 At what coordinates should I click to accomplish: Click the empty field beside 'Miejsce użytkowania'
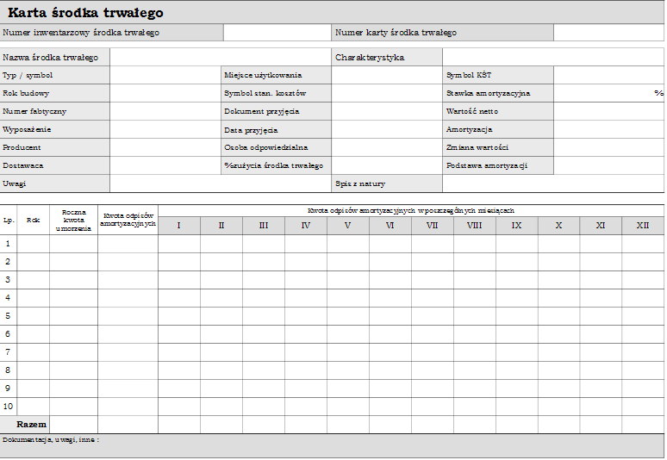point(387,75)
